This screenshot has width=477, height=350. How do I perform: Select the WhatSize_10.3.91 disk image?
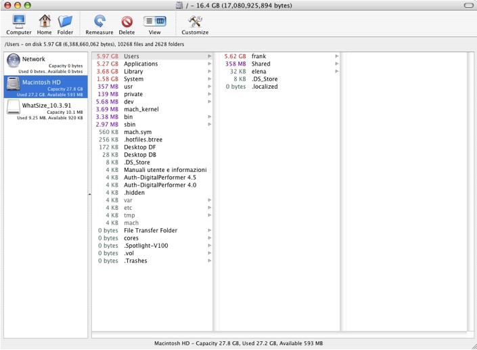pyautogui.click(x=45, y=110)
